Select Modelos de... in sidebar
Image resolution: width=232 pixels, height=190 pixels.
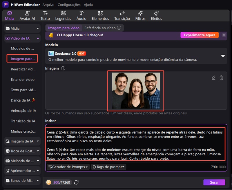tap(23, 48)
